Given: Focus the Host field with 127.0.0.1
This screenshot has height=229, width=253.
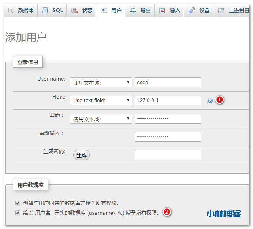Looking at the screenshot, I should [168, 100].
